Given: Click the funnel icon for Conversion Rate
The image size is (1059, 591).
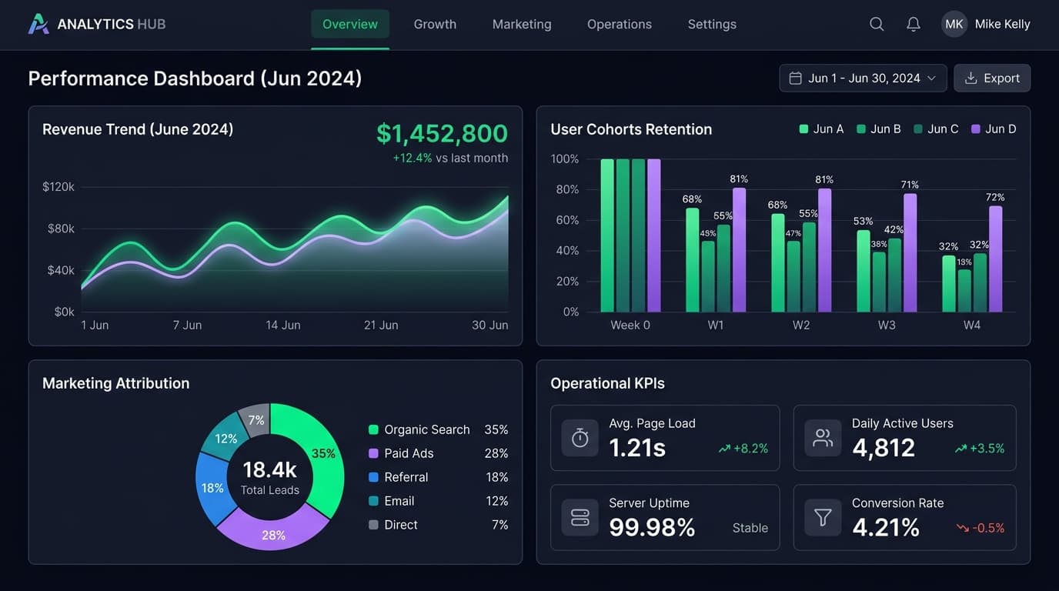Looking at the screenshot, I should [x=823, y=517].
